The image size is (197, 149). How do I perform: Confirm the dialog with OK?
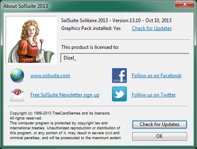click(x=160, y=136)
